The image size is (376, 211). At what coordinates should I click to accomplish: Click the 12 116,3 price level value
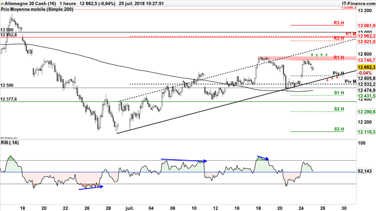[x=367, y=132]
